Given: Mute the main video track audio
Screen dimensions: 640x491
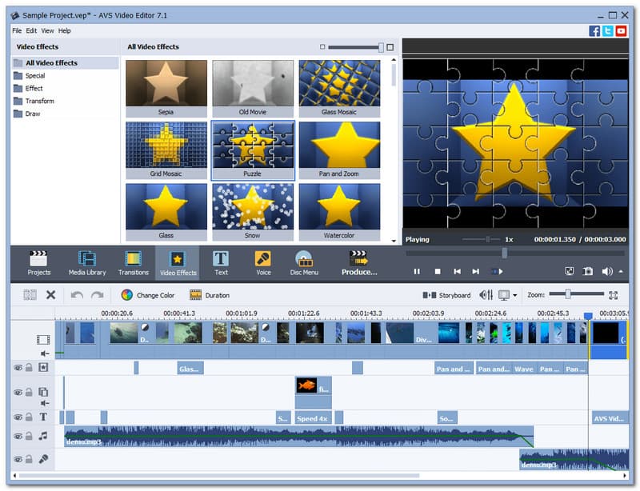Looking at the screenshot, I should [x=45, y=353].
